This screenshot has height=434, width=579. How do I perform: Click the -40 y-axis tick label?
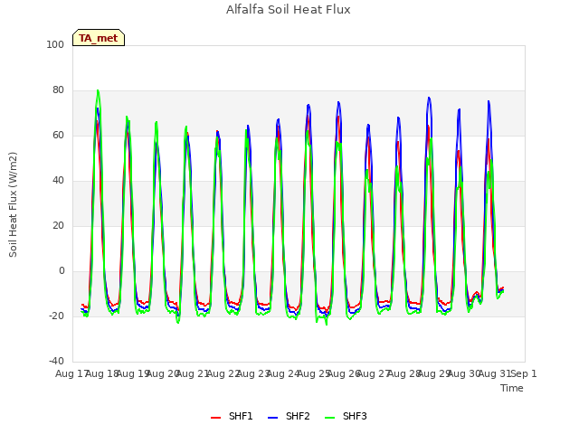pyautogui.click(x=56, y=362)
